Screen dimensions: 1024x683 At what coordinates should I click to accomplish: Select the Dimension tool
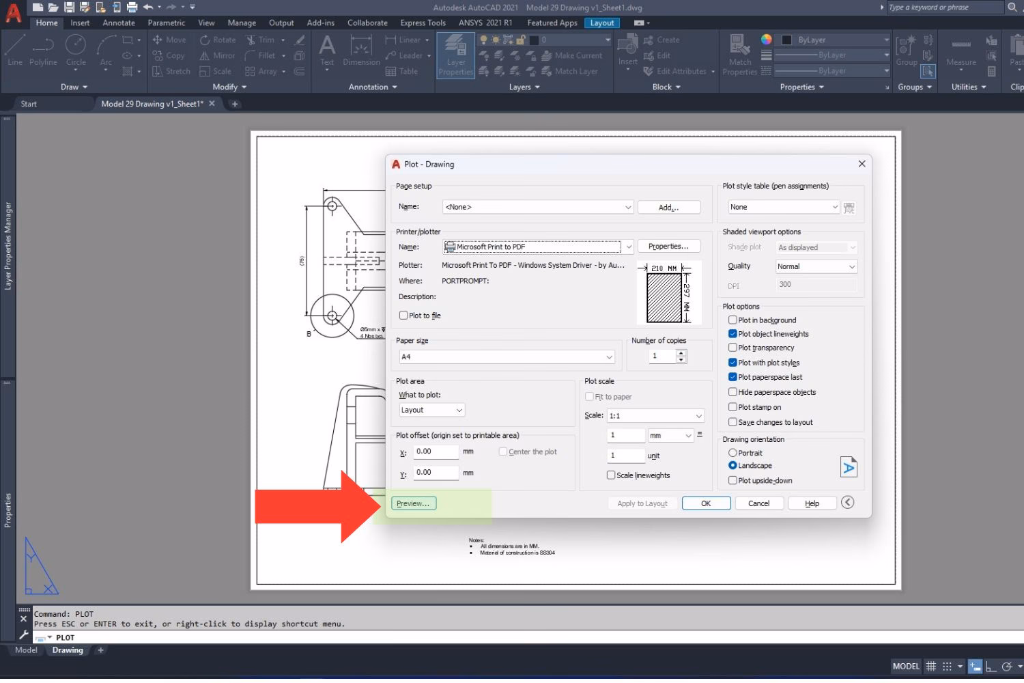[x=361, y=51]
